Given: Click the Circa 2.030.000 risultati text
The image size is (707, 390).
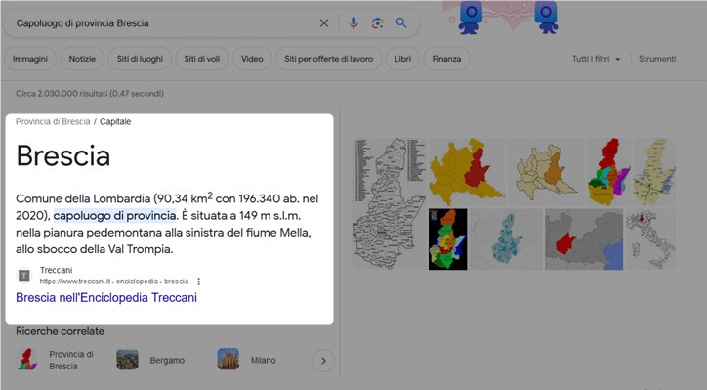Looking at the screenshot, I should tap(90, 94).
